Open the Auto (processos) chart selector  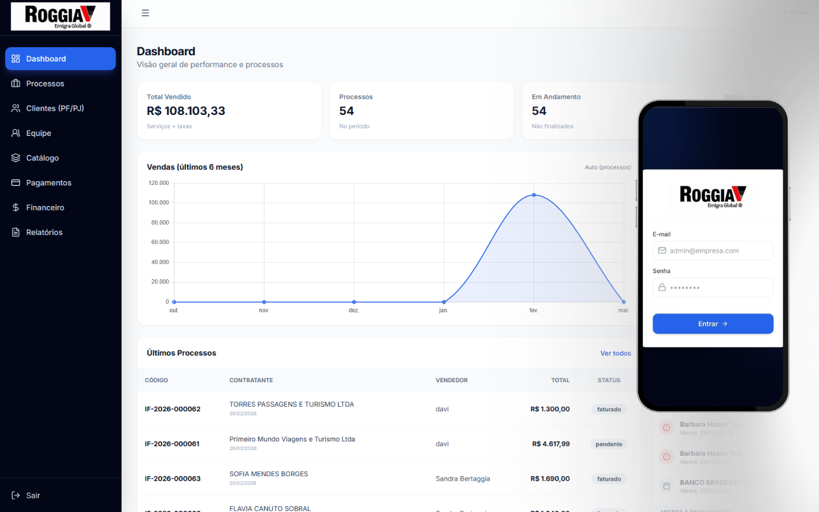[x=607, y=167]
